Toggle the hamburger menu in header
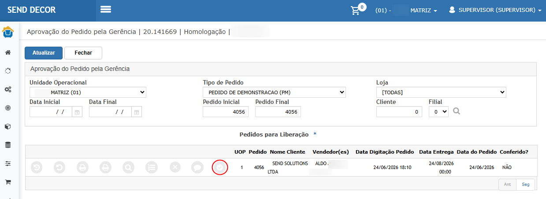This screenshot has height=199, width=546. coord(106,10)
